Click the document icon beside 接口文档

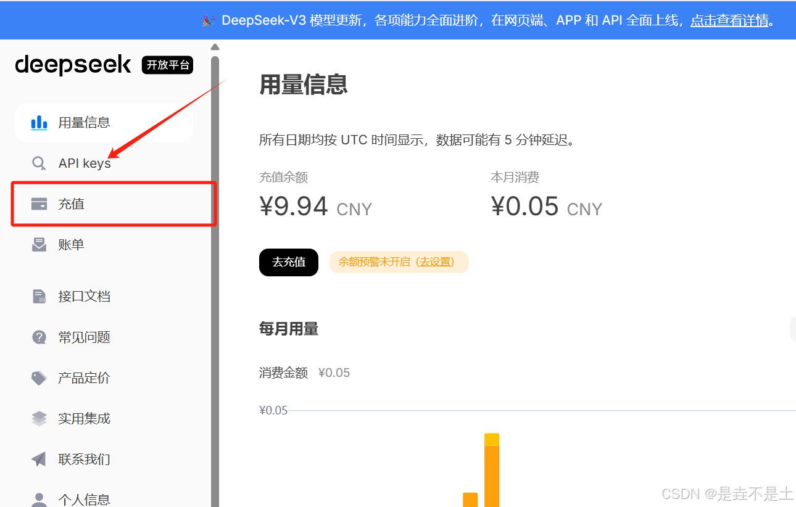coord(39,297)
